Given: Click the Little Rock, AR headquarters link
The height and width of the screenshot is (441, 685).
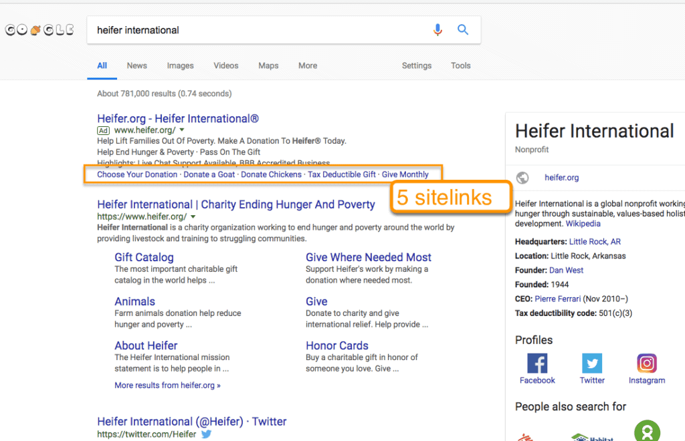Looking at the screenshot, I should tap(595, 242).
